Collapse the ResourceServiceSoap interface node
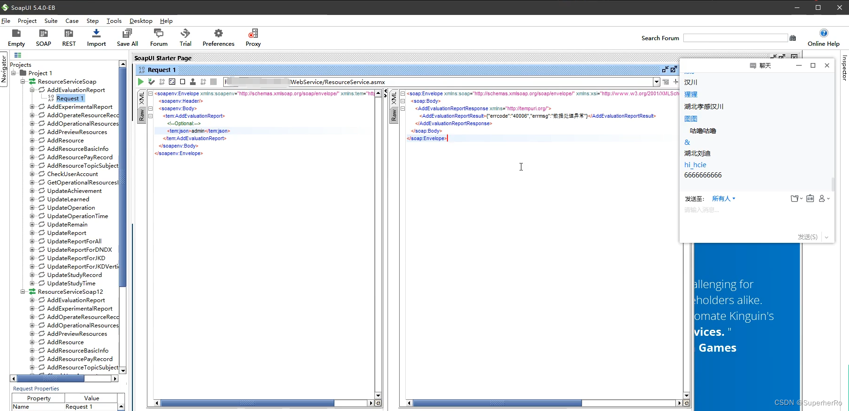This screenshot has height=411, width=849. pyautogui.click(x=23, y=81)
